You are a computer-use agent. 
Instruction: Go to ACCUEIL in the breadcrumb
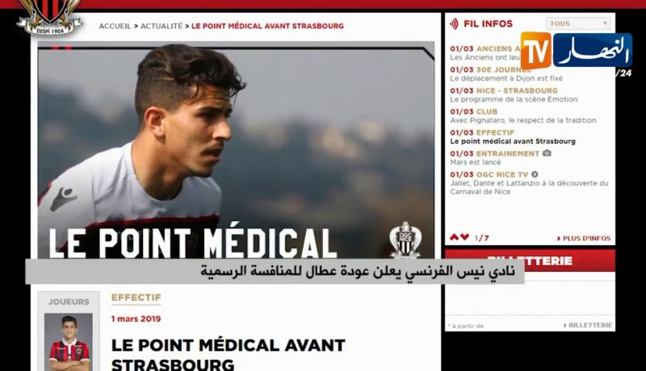pos(115,26)
